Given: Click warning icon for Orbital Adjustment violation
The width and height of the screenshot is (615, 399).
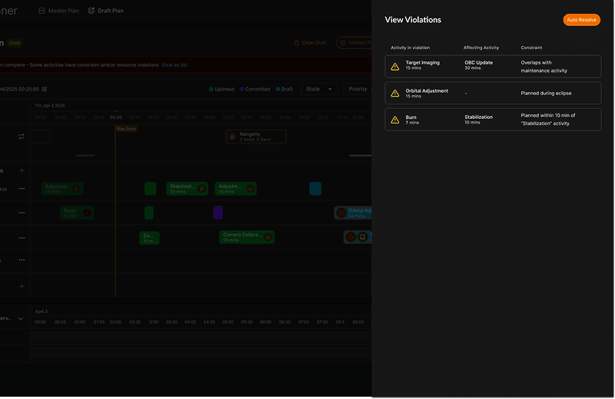Looking at the screenshot, I should coord(395,93).
